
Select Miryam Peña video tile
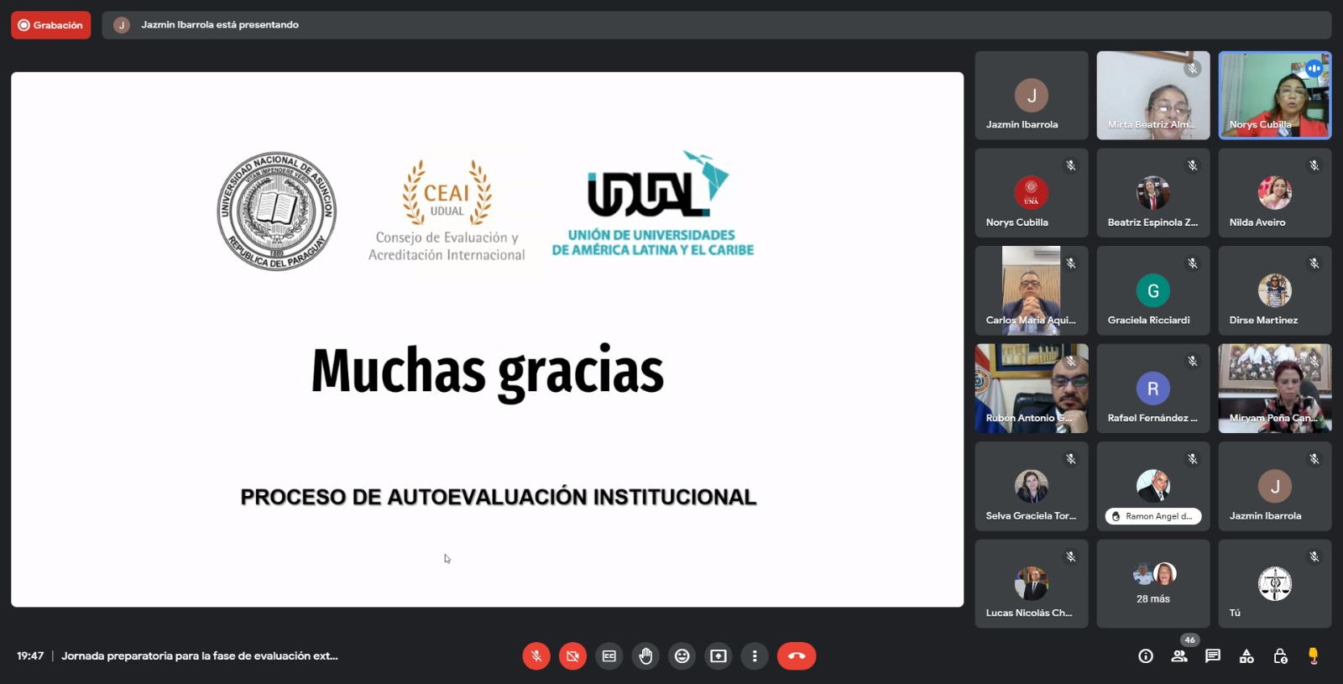tap(1275, 389)
